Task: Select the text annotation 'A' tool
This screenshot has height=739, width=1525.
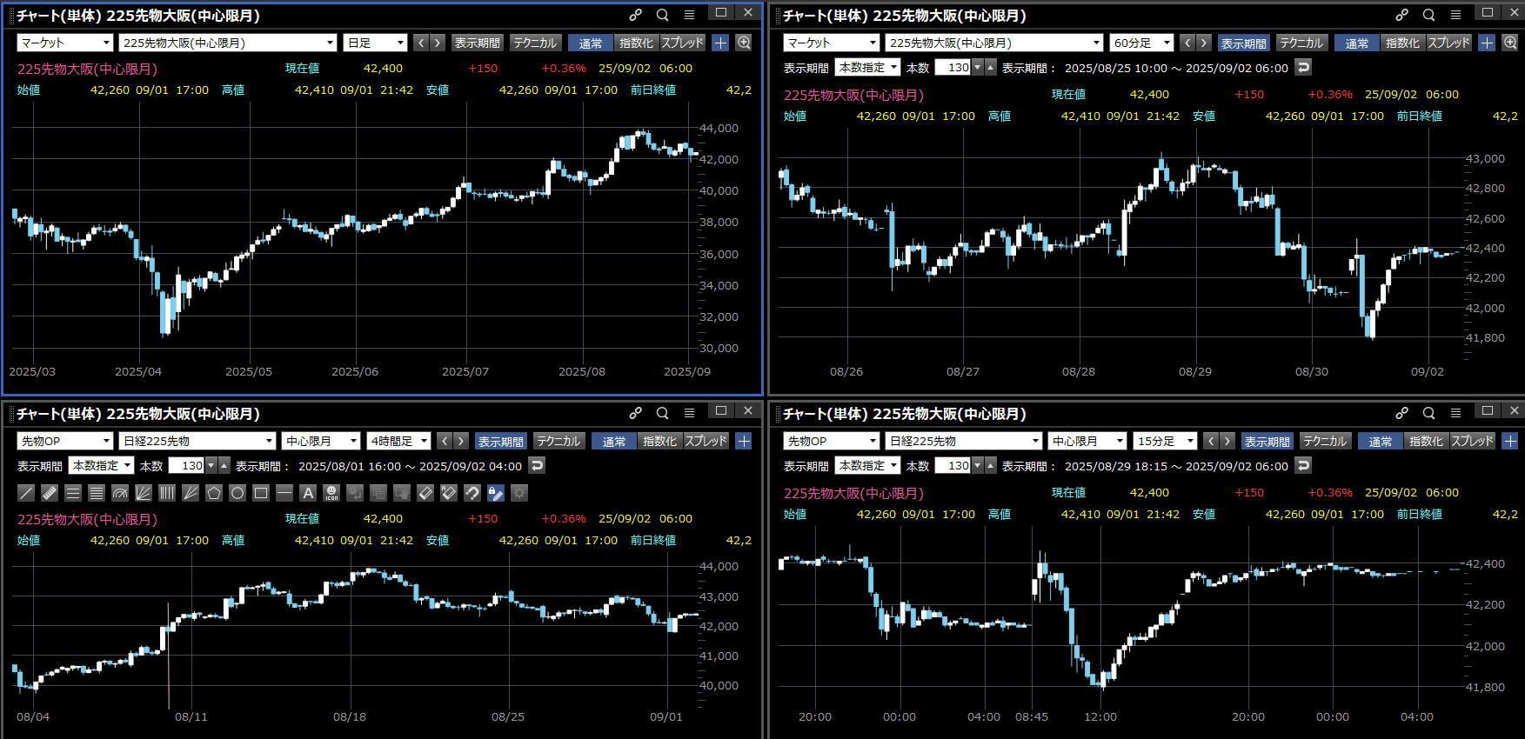Action: [x=307, y=493]
